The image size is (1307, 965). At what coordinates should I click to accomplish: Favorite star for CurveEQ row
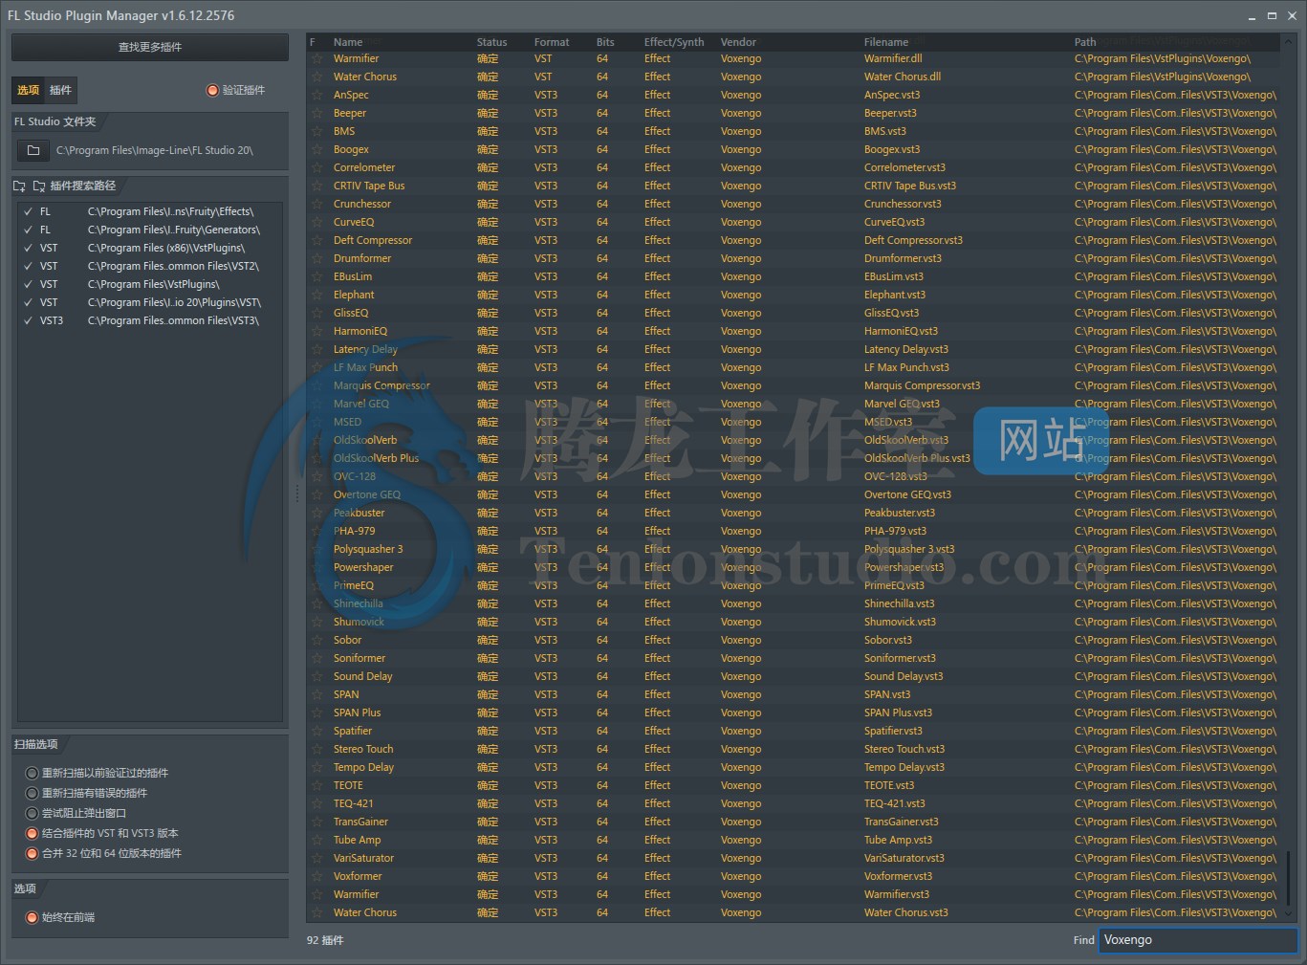tap(316, 222)
